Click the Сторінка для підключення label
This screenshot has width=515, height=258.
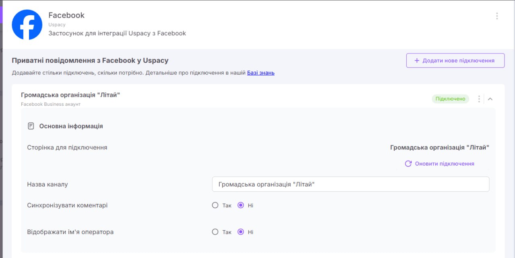tap(67, 147)
